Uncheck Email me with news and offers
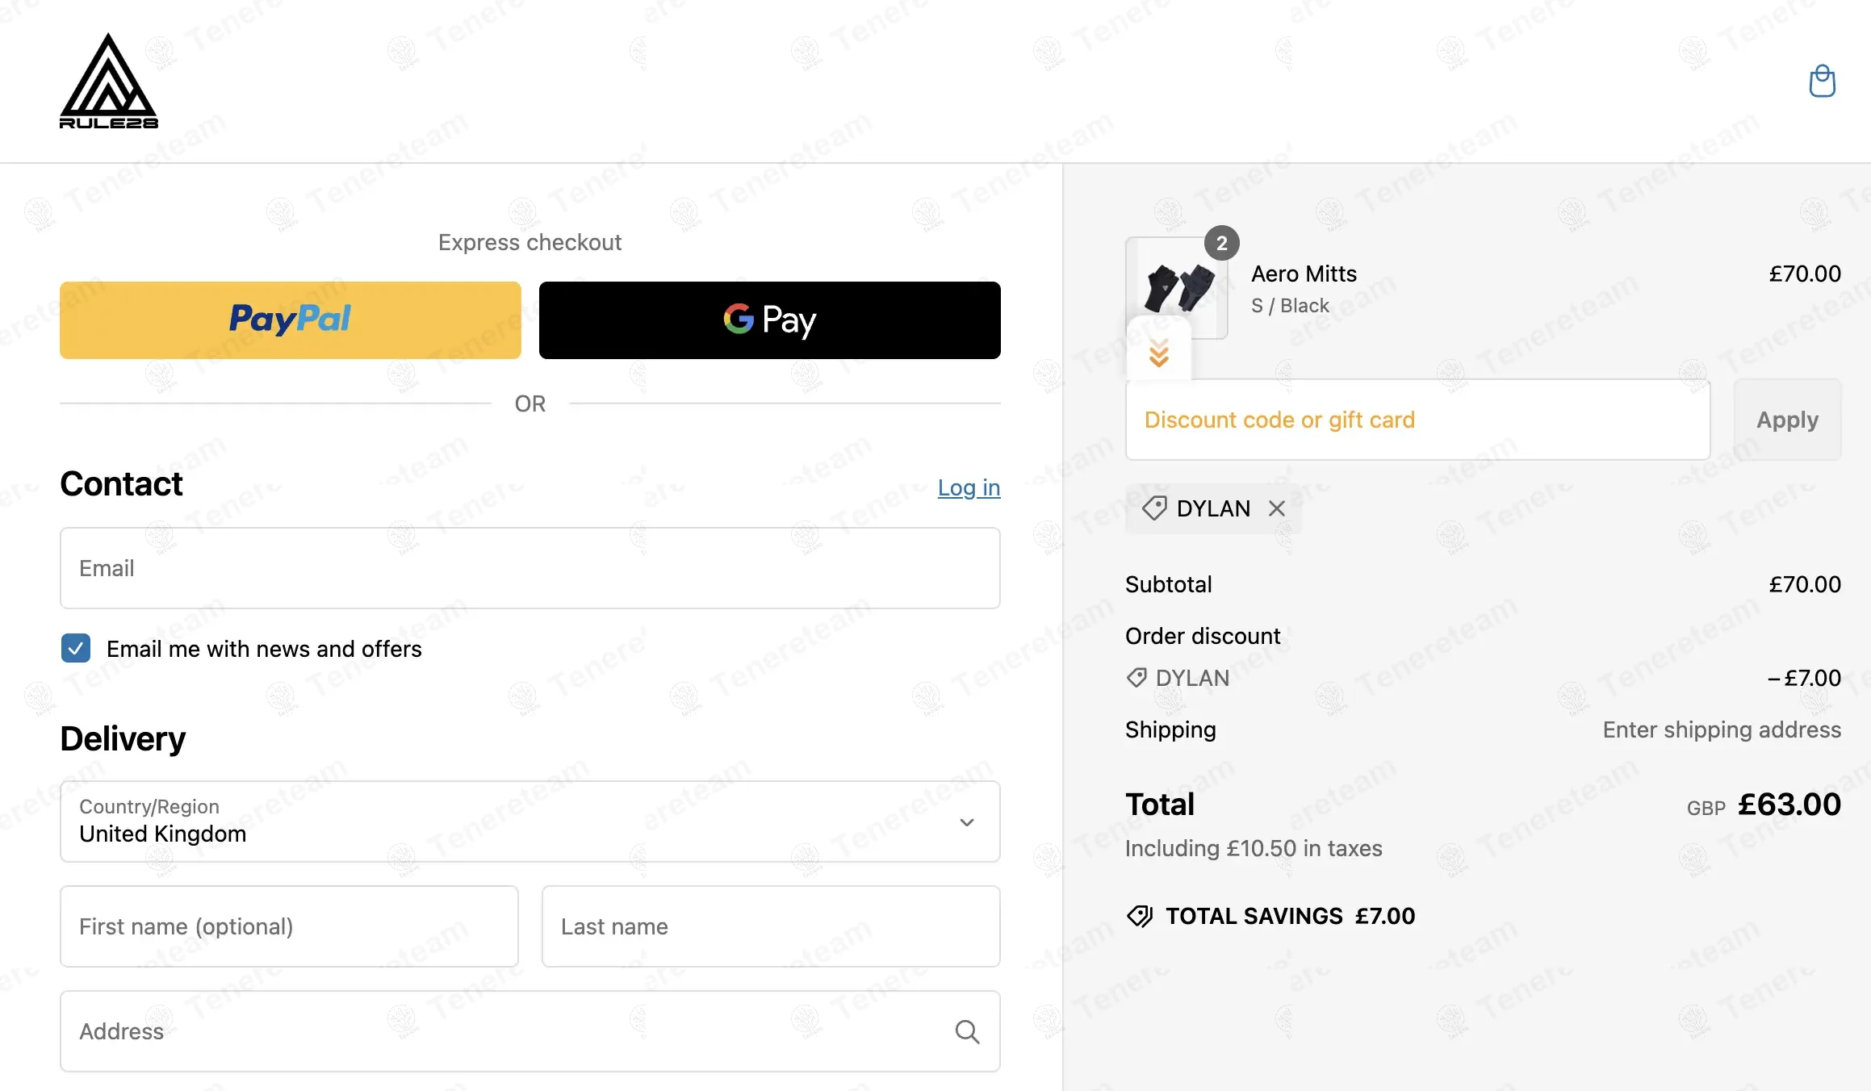 76,648
